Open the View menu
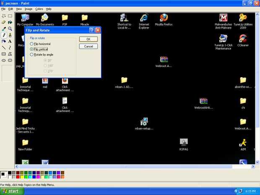The image size is (260, 195). coord(19,9)
